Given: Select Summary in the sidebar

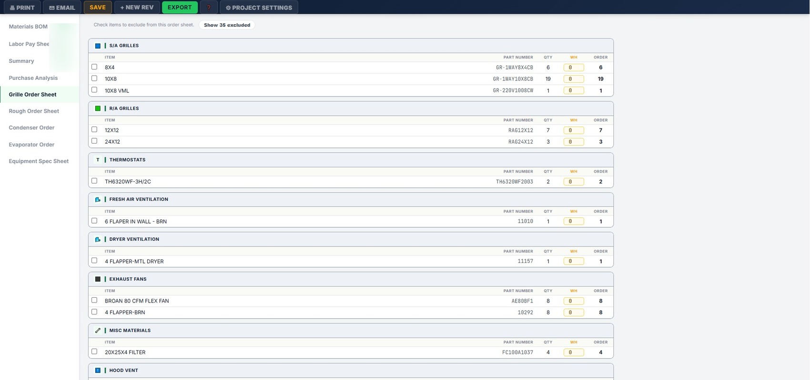Looking at the screenshot, I should [21, 61].
